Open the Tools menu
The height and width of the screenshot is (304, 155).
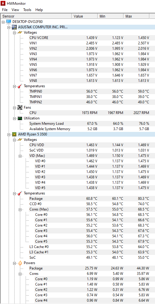click(x=27, y=10)
